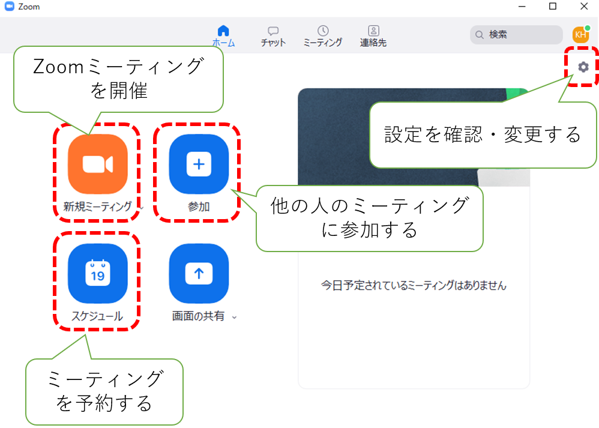Close the Zoom window
The height and width of the screenshot is (428, 599).
pos(584,7)
